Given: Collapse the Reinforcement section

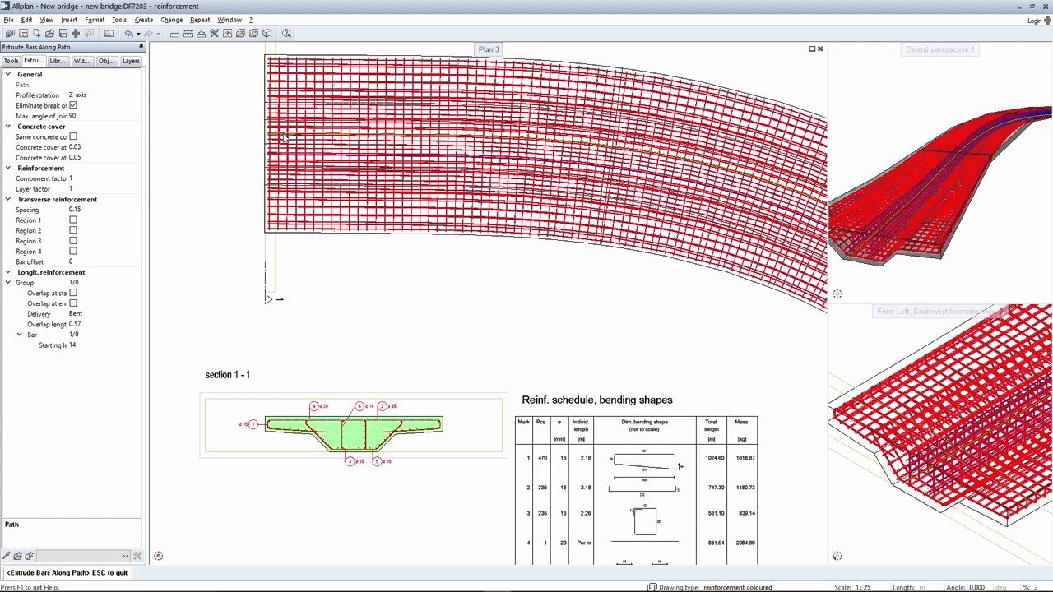Looking at the screenshot, I should 8,168.
